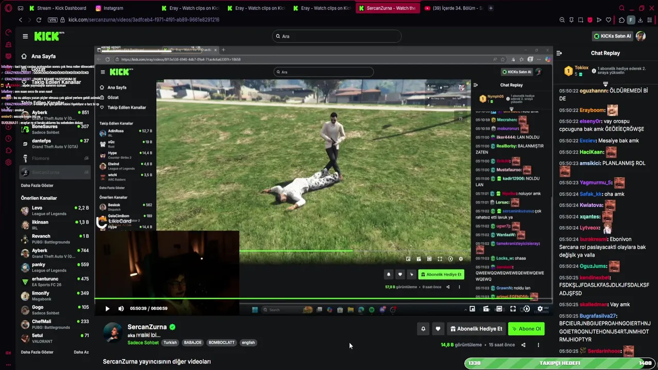Screen dimensions: 658x370
Task: Open Levo channel in recommended list
Action: pos(55,211)
